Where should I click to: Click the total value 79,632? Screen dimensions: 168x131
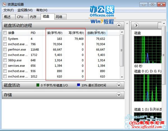(101, 39)
